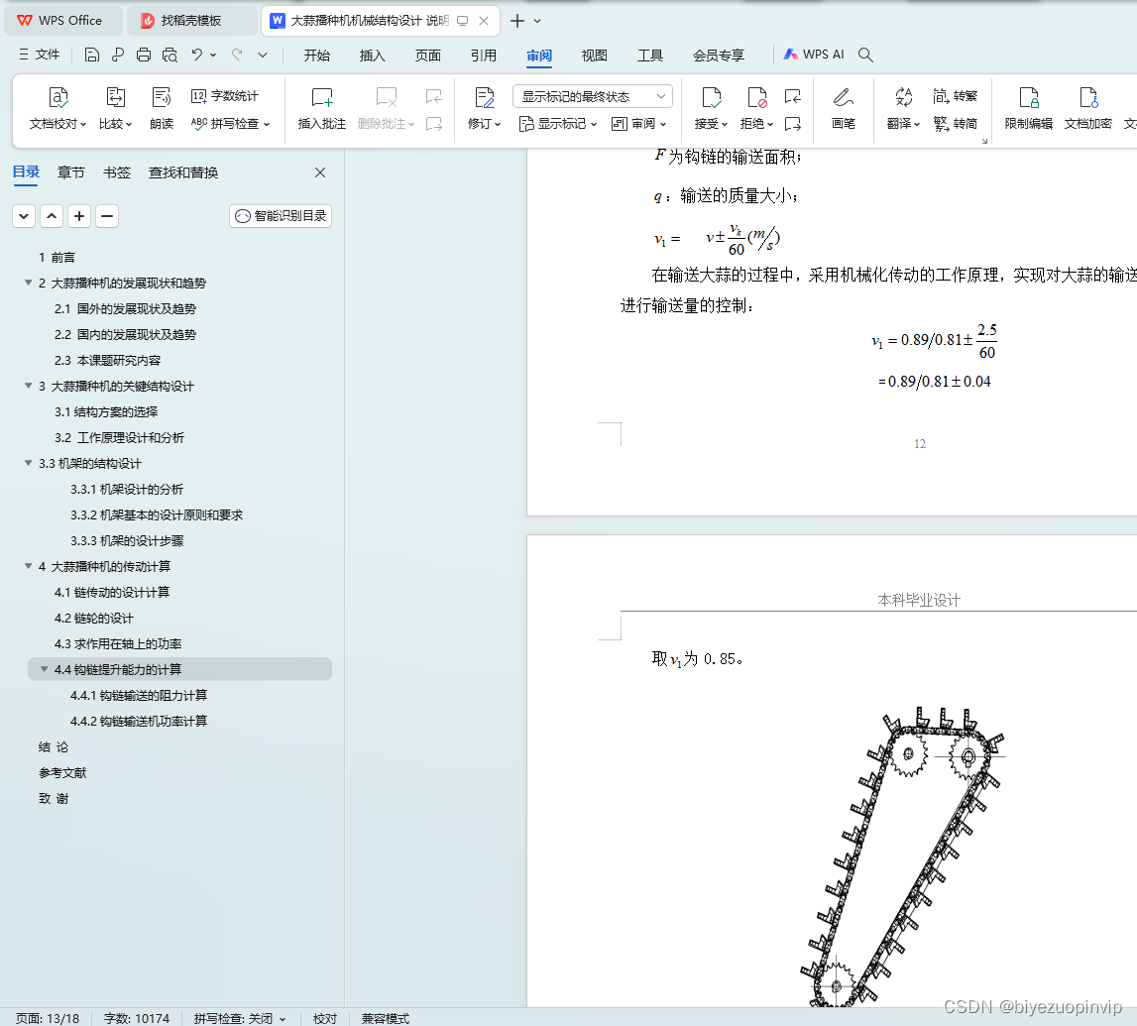Collapse 3.3 机架的结构设计 node
This screenshot has height=1026, width=1137.
coord(29,463)
